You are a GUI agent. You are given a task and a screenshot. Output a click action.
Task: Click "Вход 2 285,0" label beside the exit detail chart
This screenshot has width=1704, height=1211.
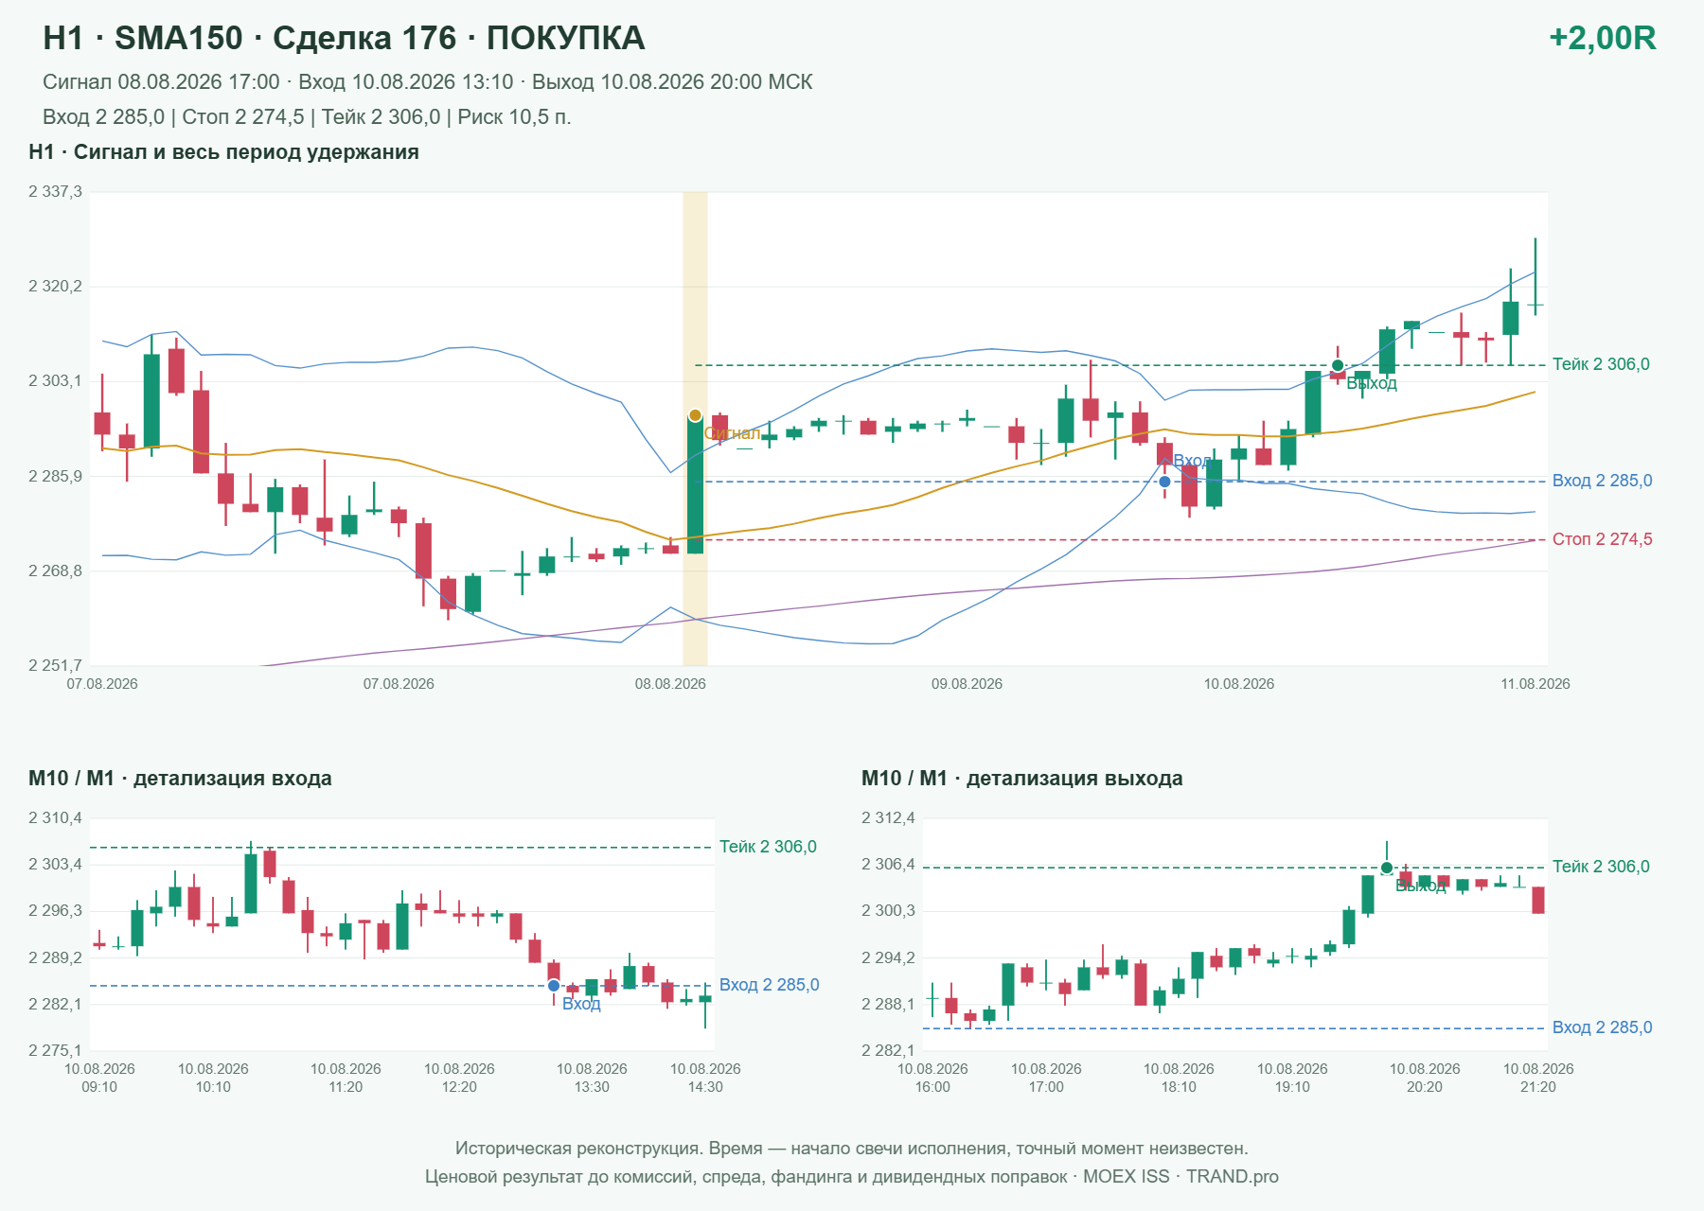click(1602, 1027)
